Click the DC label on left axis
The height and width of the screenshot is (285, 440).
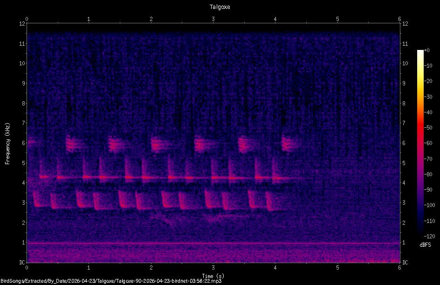pyautogui.click(x=22, y=263)
